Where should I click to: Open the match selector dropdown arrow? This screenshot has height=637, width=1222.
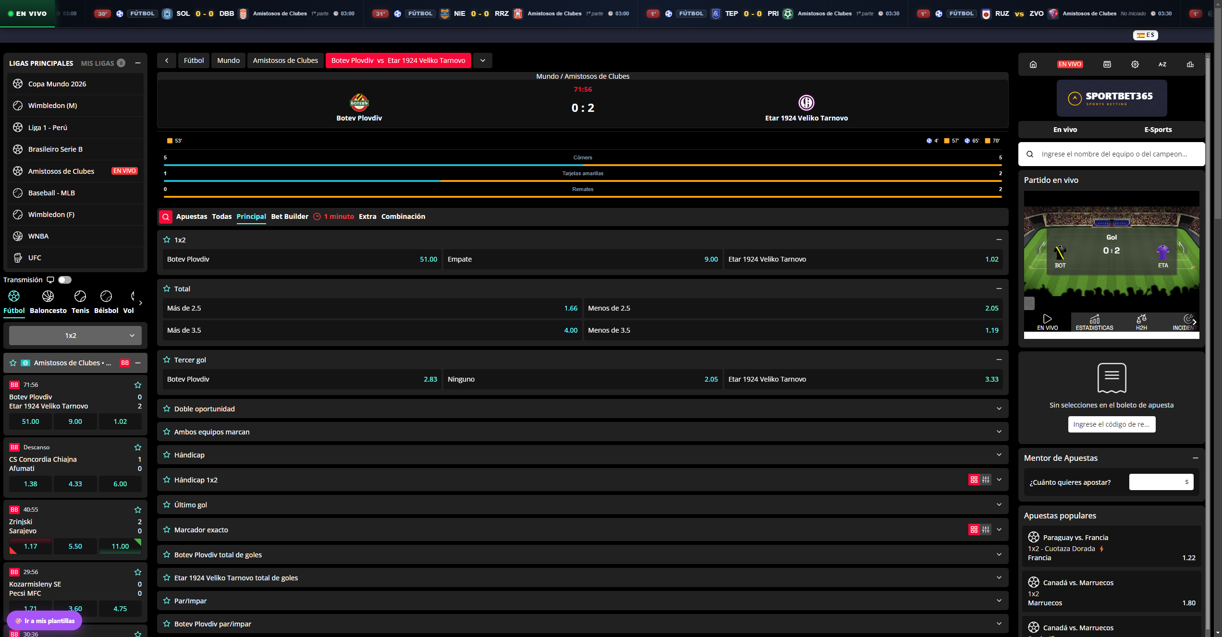pos(483,60)
